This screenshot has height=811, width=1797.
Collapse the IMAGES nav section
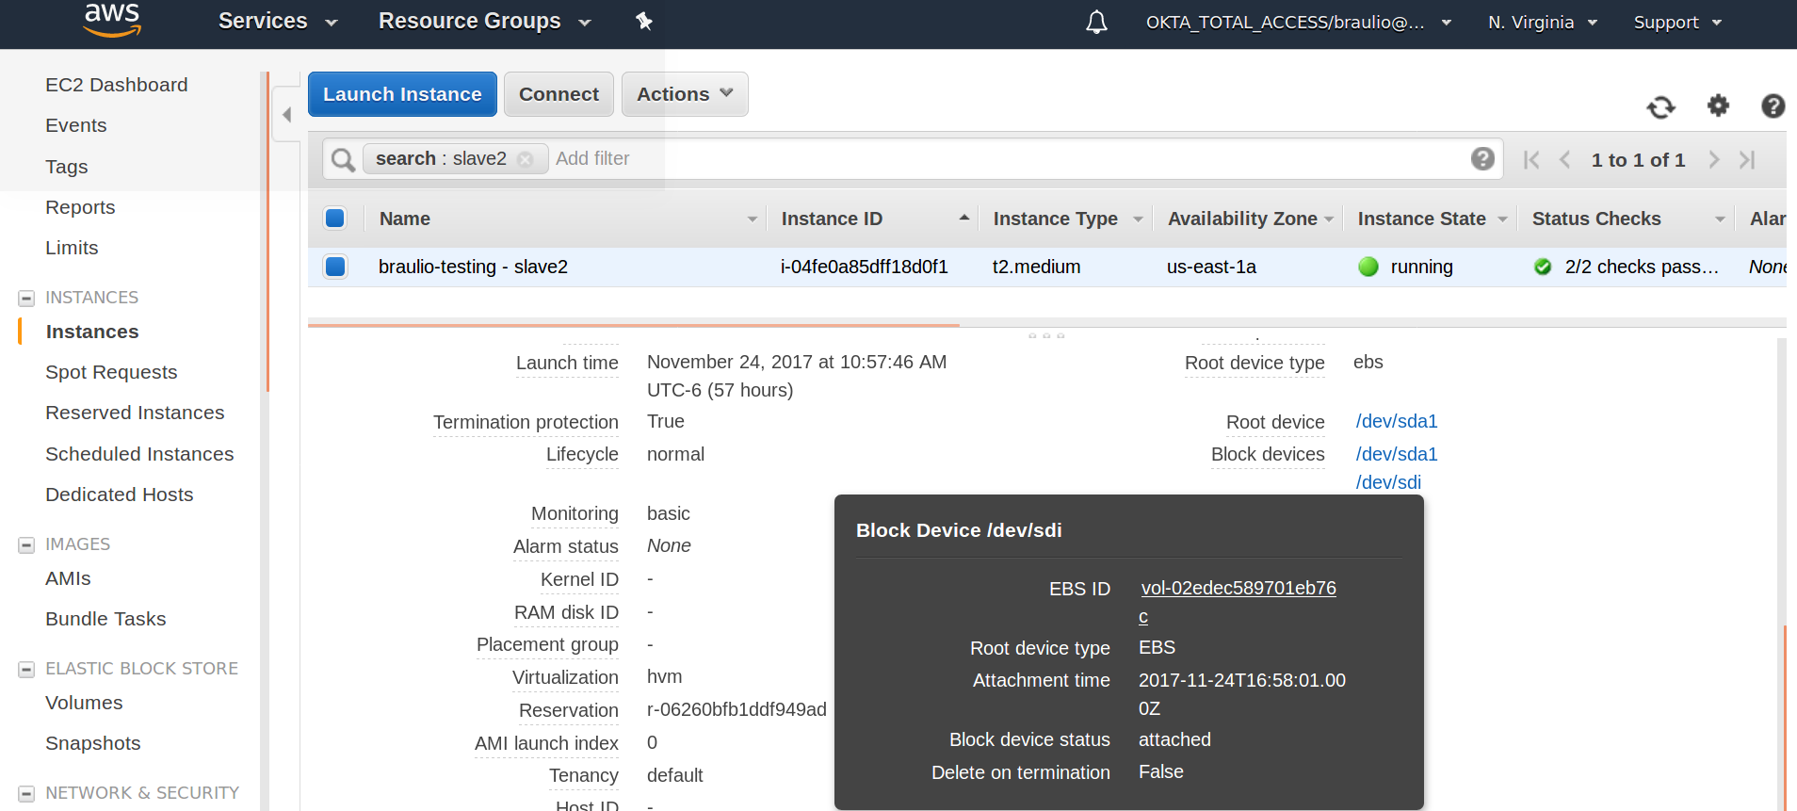(26, 545)
